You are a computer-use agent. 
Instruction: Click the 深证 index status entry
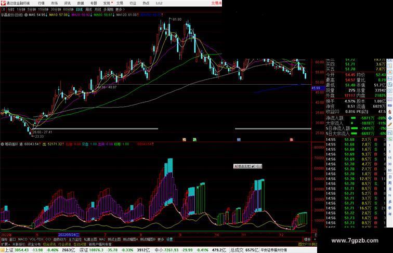pyautogui.click(x=114, y=250)
